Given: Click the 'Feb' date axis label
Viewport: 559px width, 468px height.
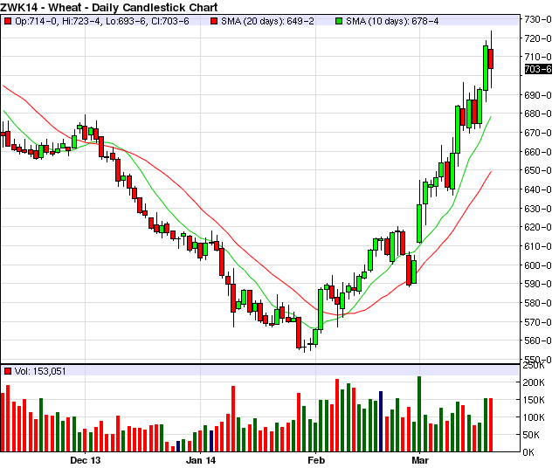Looking at the screenshot, I should (316, 460).
